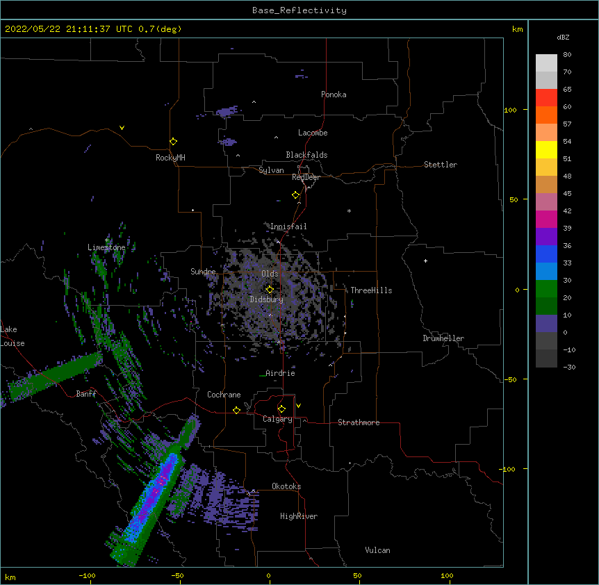Click the yellow V marker east of Calgary
Viewport: 599px width, 585px height.
click(x=298, y=406)
